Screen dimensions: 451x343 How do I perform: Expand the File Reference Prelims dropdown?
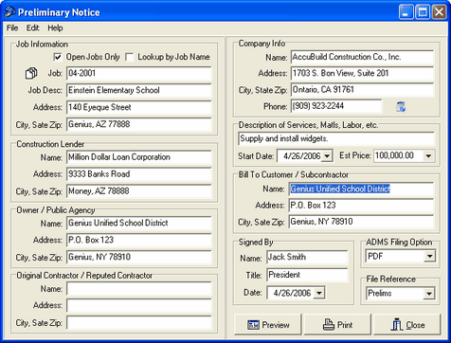(x=428, y=294)
